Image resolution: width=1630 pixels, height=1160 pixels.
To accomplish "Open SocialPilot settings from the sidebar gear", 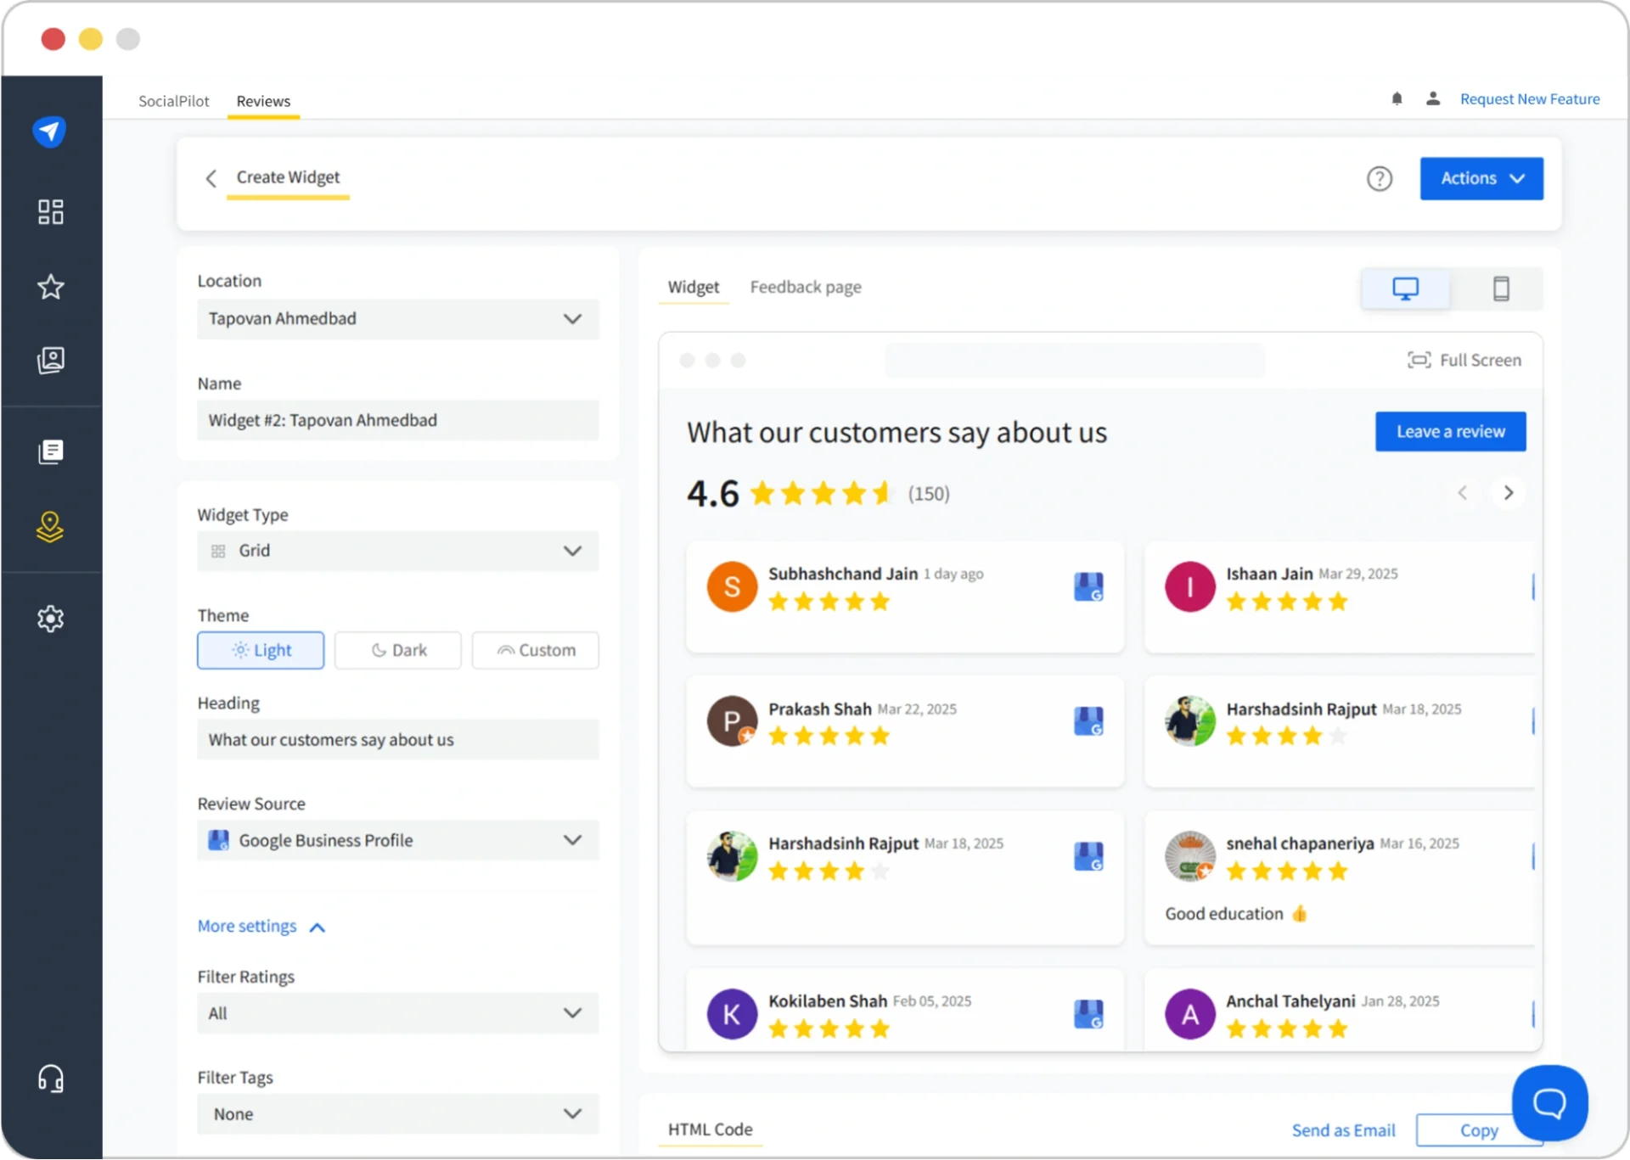I will pos(50,619).
